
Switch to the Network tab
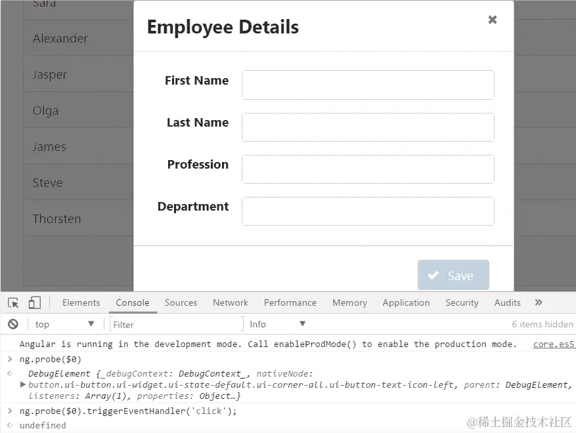click(231, 302)
